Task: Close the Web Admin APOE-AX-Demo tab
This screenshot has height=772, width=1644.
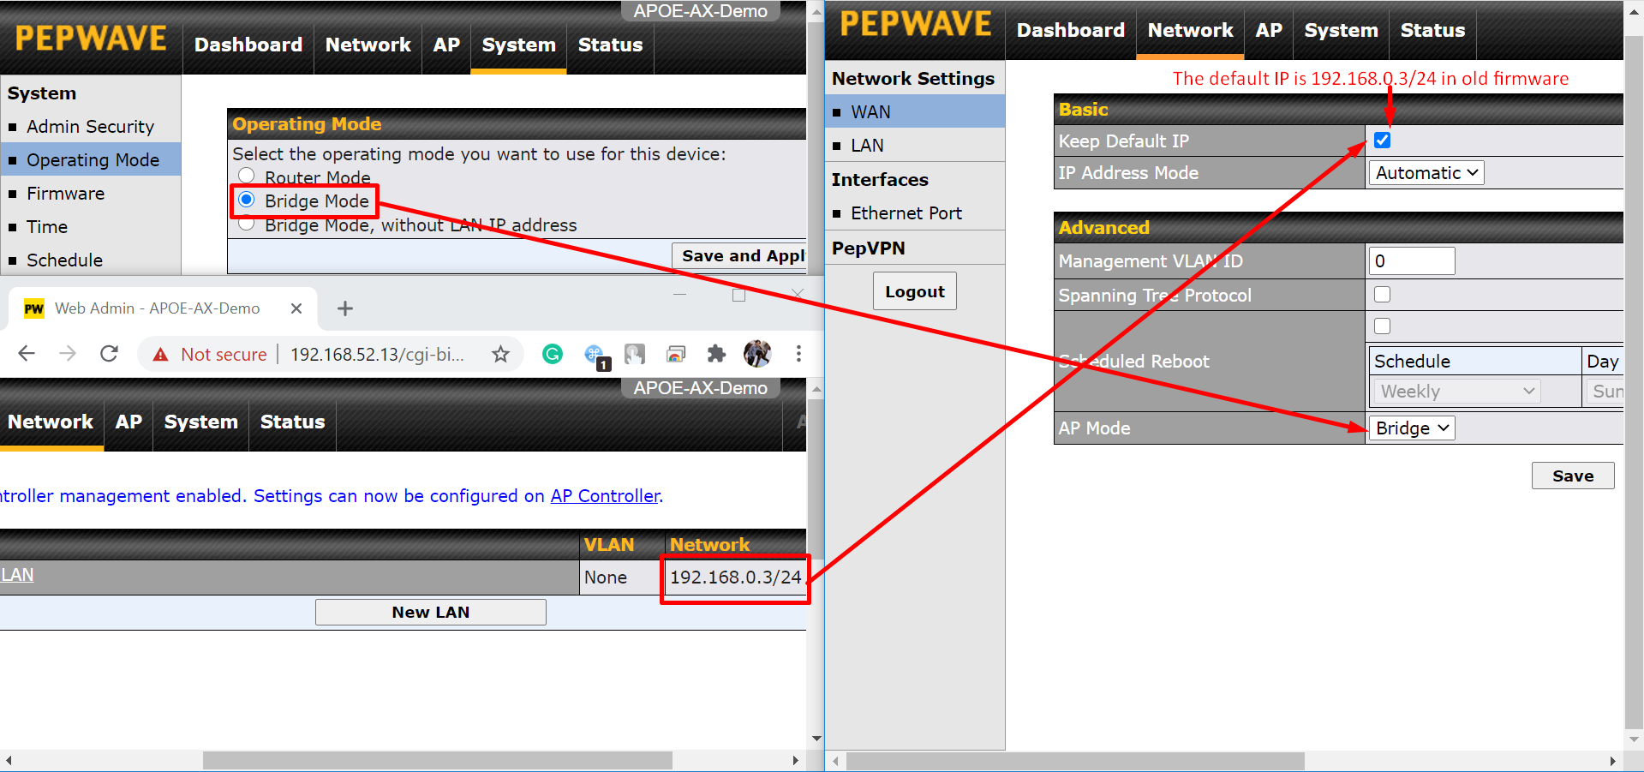Action: click(x=296, y=308)
